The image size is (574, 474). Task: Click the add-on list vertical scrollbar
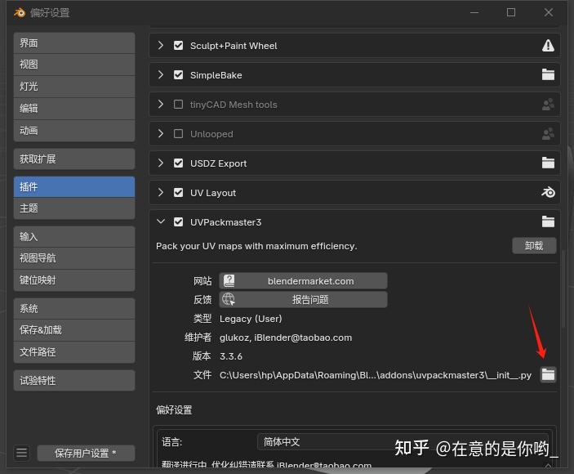(x=565, y=289)
